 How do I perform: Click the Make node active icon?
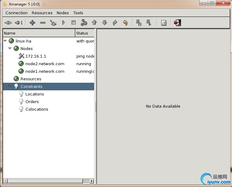point(149,23)
